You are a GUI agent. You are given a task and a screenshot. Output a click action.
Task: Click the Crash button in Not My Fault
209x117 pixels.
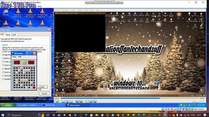click(x=42, y=87)
